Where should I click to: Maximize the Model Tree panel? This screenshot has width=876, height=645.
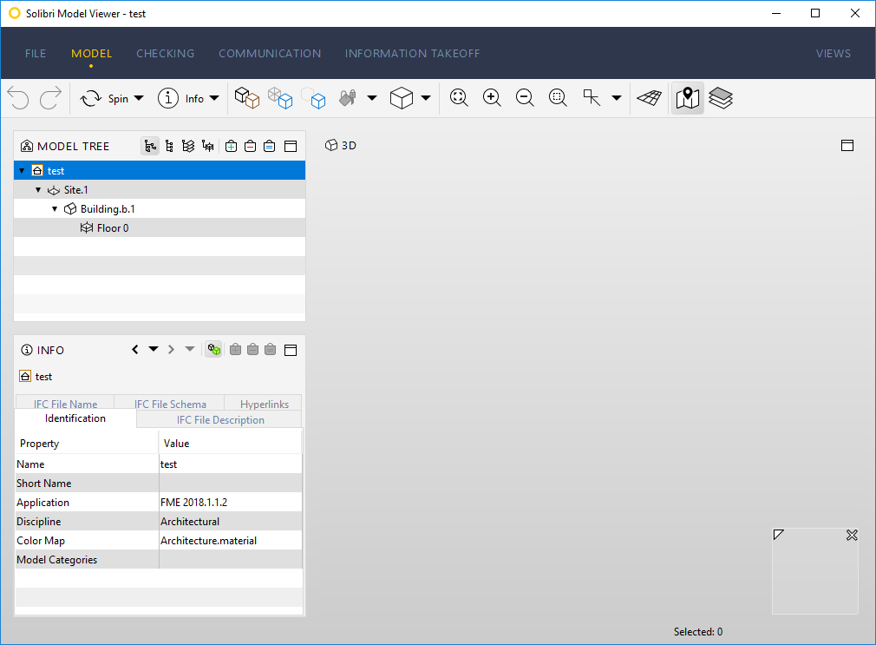(x=291, y=147)
